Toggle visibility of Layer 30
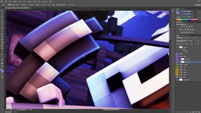 point(177,62)
